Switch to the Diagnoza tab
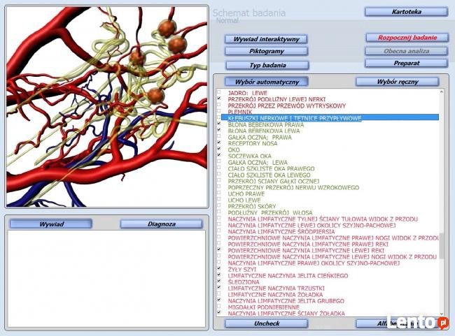 coord(161,224)
